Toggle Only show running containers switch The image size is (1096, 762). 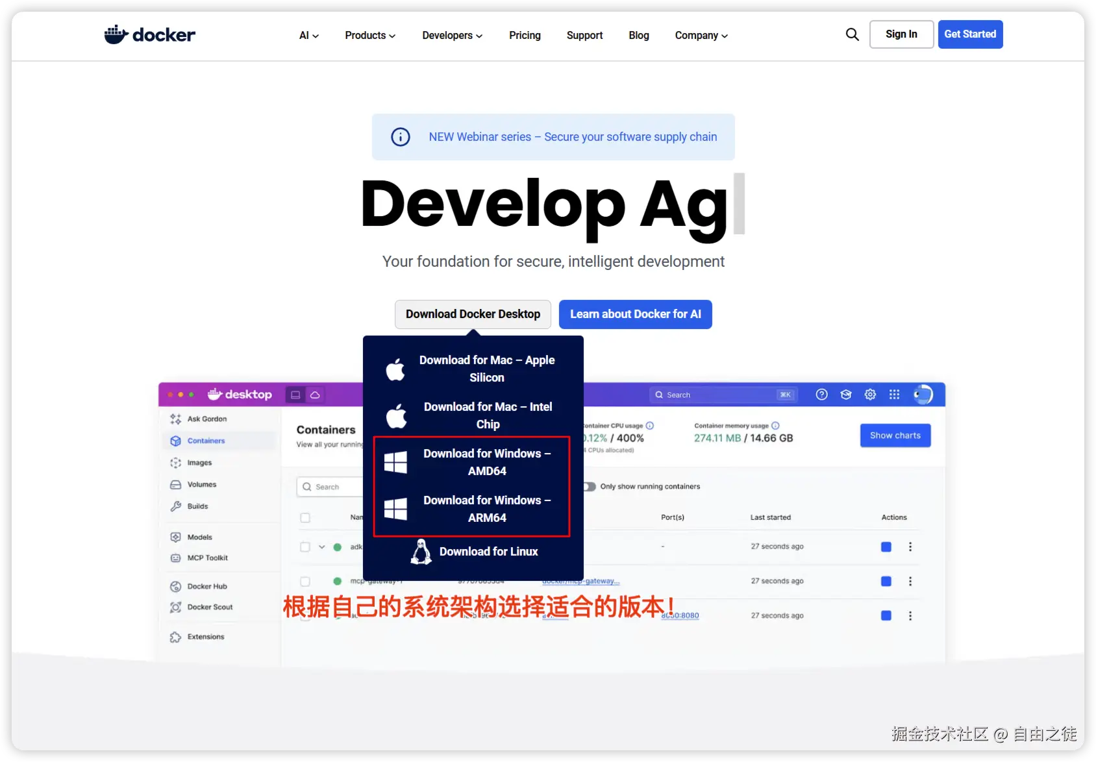coord(589,487)
